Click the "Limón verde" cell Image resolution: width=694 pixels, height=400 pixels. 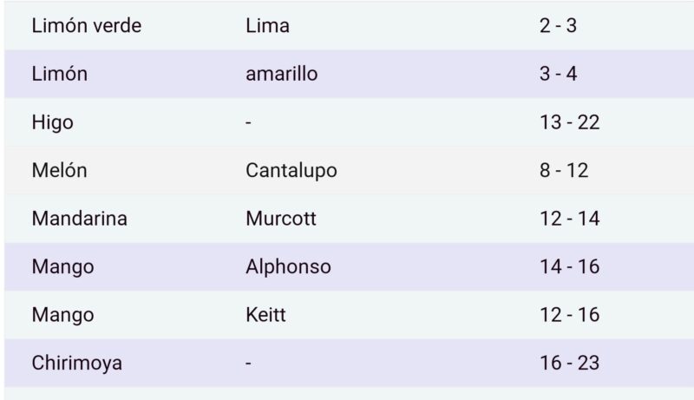pos(86,26)
